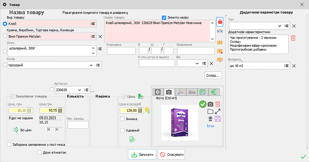The image size is (309, 162).
Task: Click the red trash icon near additional characteristics
Action: point(293,38)
